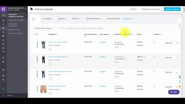Click the question mark help icon at right
Viewport: 185px width, 104px height.
click(180, 81)
